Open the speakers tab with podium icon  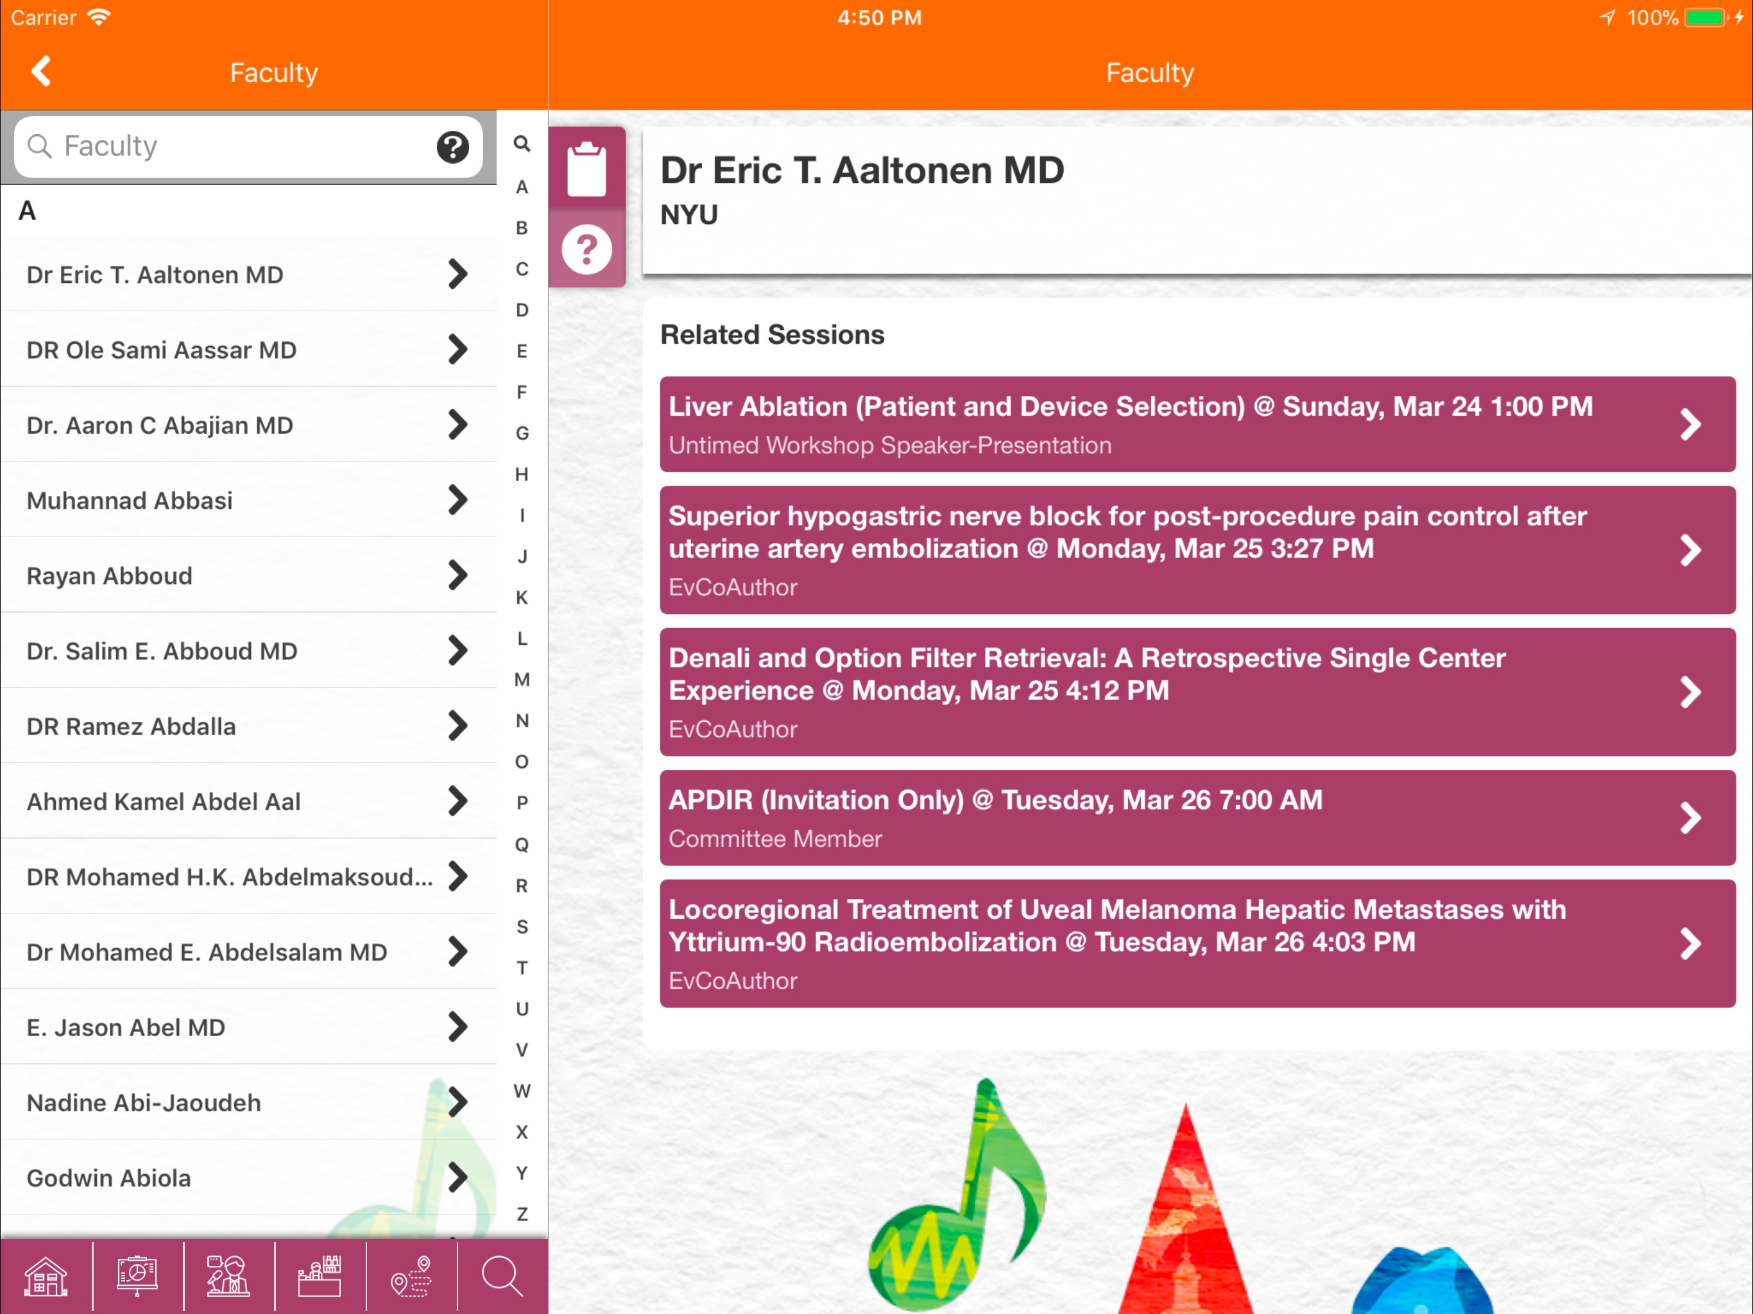click(228, 1277)
